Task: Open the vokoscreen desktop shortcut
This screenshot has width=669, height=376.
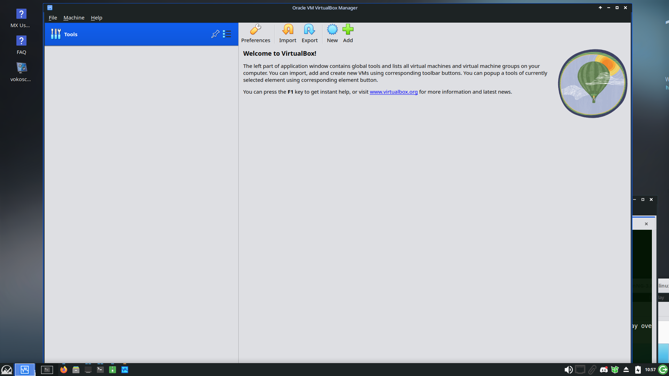Action: click(21, 72)
